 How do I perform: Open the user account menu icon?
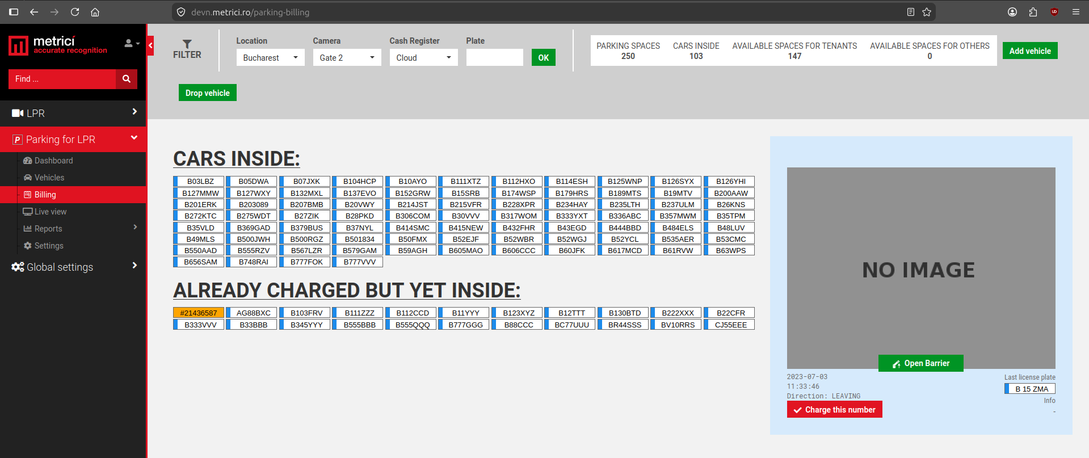coord(132,43)
